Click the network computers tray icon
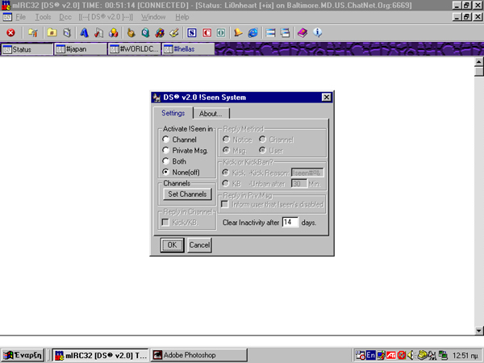 [x=443, y=355]
